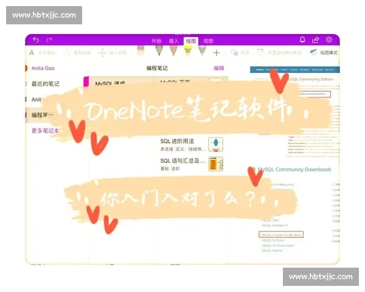Click the MySQL Workbench entry

click(x=275, y=226)
